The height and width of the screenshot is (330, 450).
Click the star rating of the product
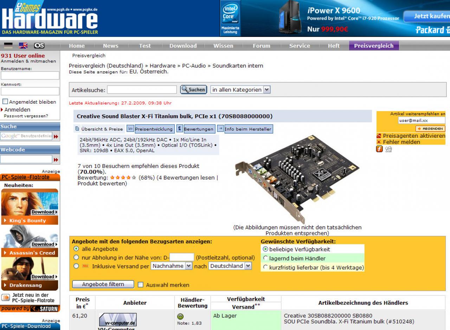(x=123, y=178)
